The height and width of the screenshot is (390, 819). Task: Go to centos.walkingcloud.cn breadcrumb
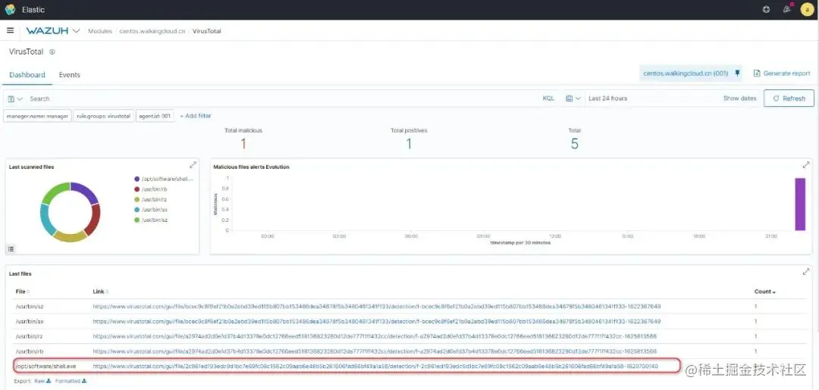152,31
